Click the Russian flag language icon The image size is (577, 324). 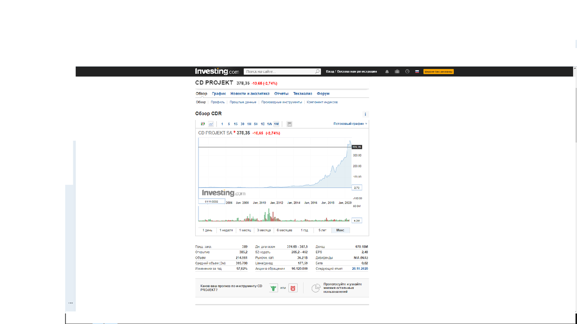[x=417, y=72]
